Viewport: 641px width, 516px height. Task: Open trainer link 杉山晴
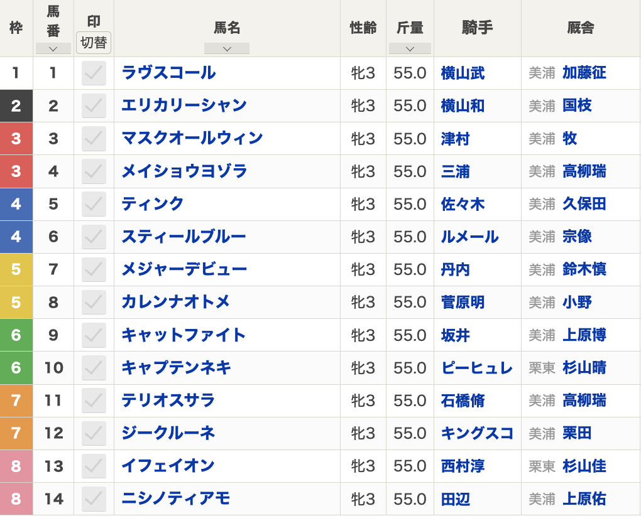pyautogui.click(x=584, y=368)
